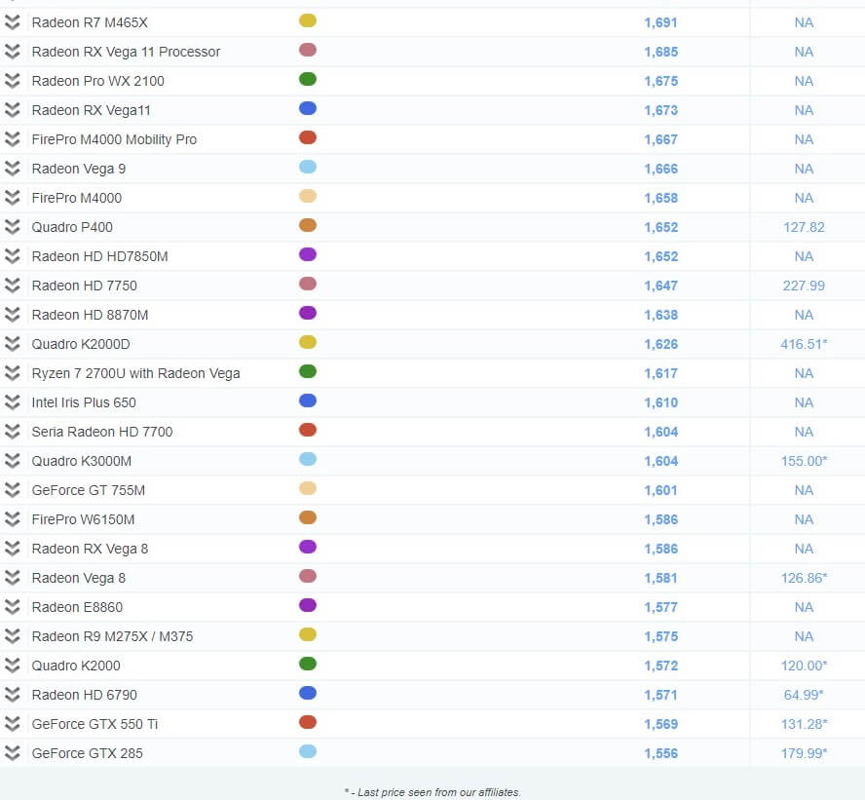
Task: Expand the GeForce GTX 285 row chevron
Action: coord(12,753)
